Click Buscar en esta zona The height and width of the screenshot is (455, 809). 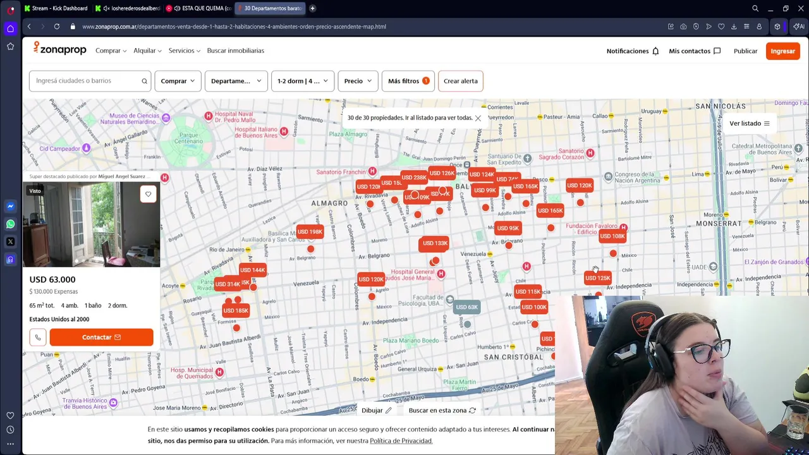(442, 411)
